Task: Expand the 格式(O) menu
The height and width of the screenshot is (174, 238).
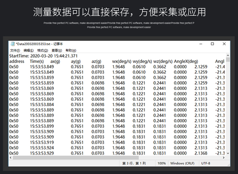Action: pos(43,50)
